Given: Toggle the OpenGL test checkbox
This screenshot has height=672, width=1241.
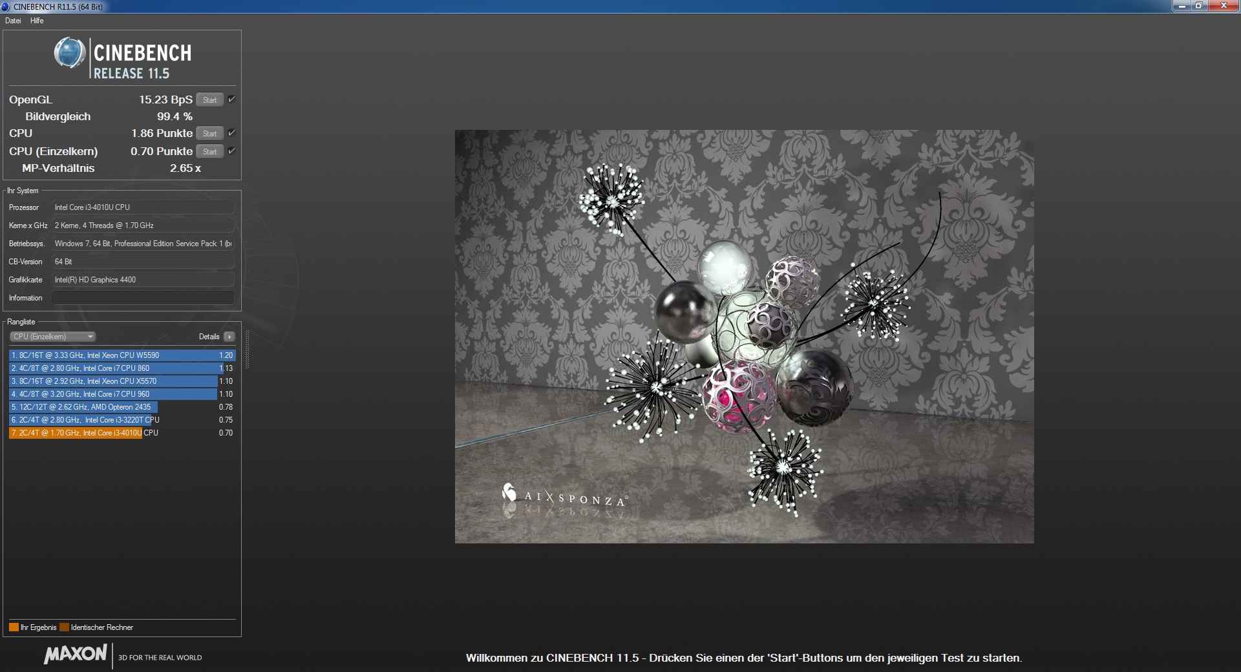Looking at the screenshot, I should pyautogui.click(x=231, y=100).
